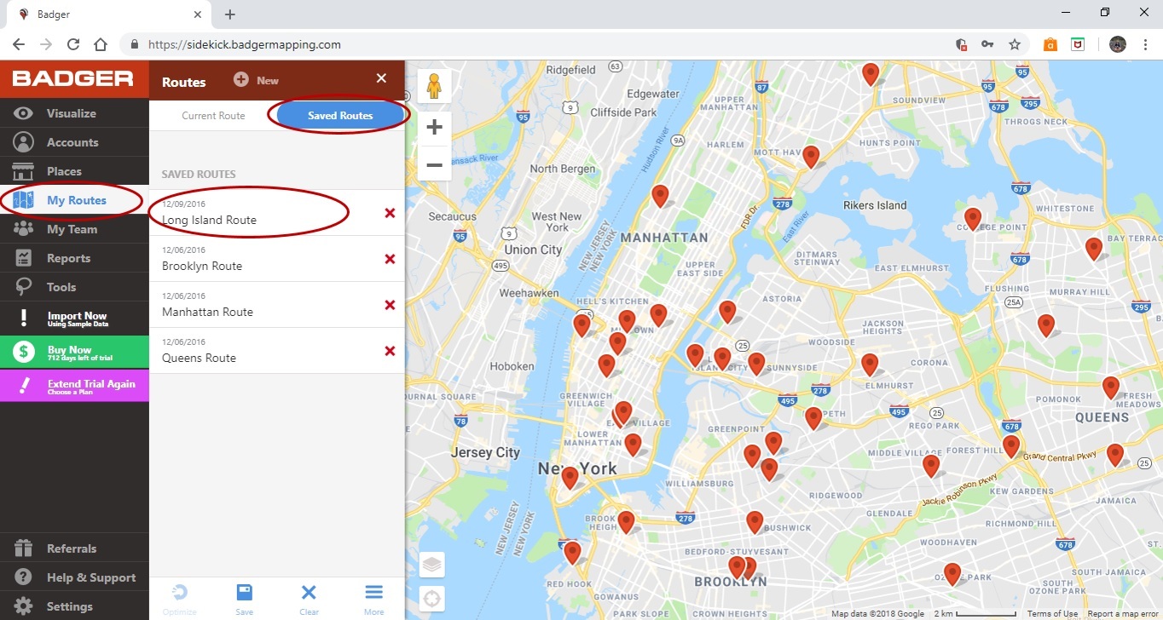Click the address bar URL

tap(244, 44)
